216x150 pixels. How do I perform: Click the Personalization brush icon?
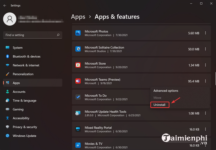point(8,74)
